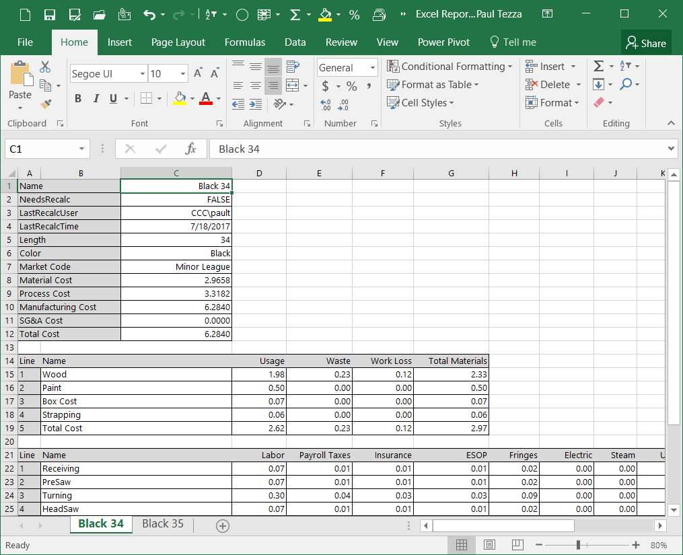The width and height of the screenshot is (683, 555).
Task: Click Format in the Cells group
Action: point(552,103)
